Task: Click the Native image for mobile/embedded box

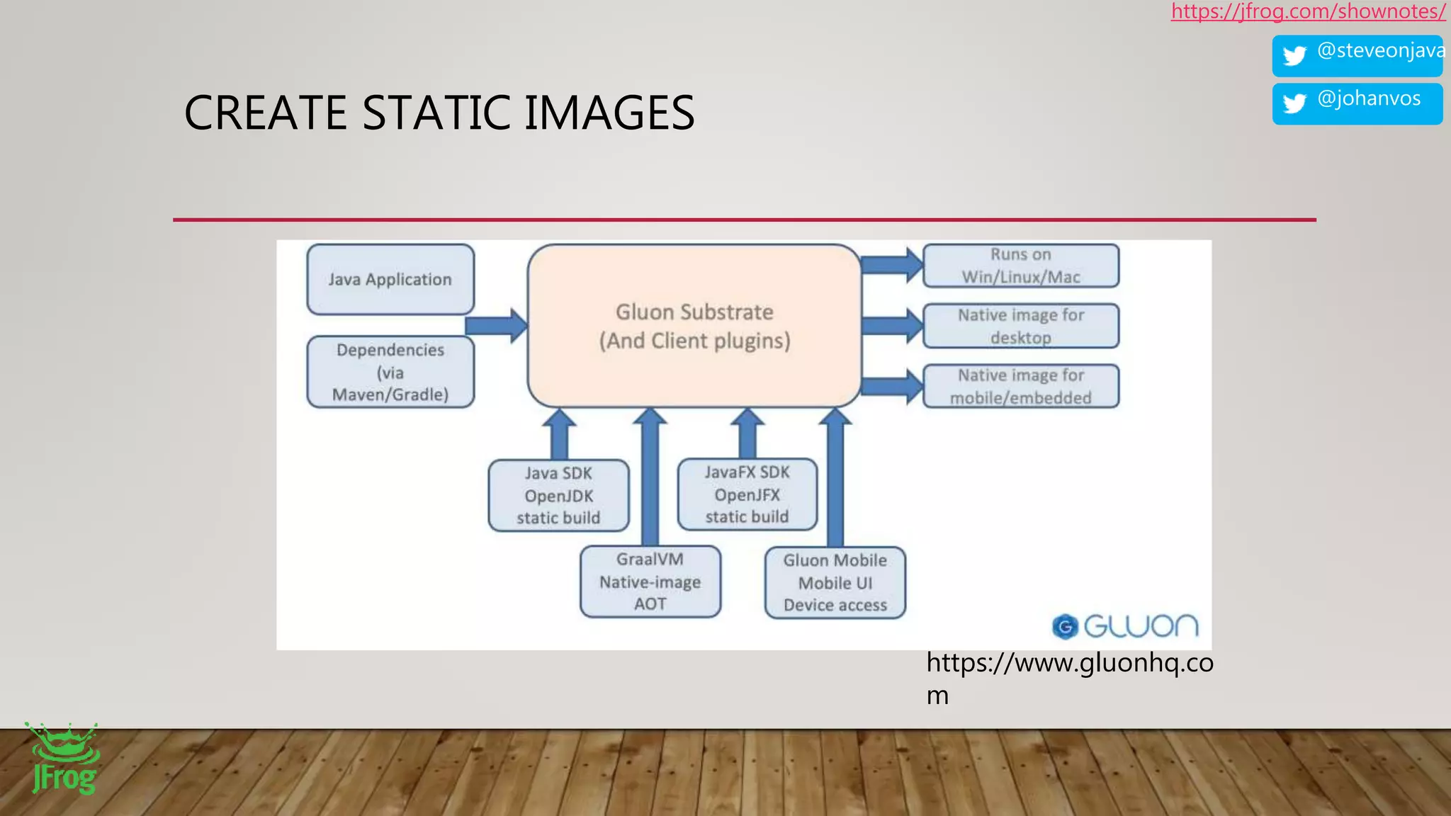Action: click(x=1021, y=386)
